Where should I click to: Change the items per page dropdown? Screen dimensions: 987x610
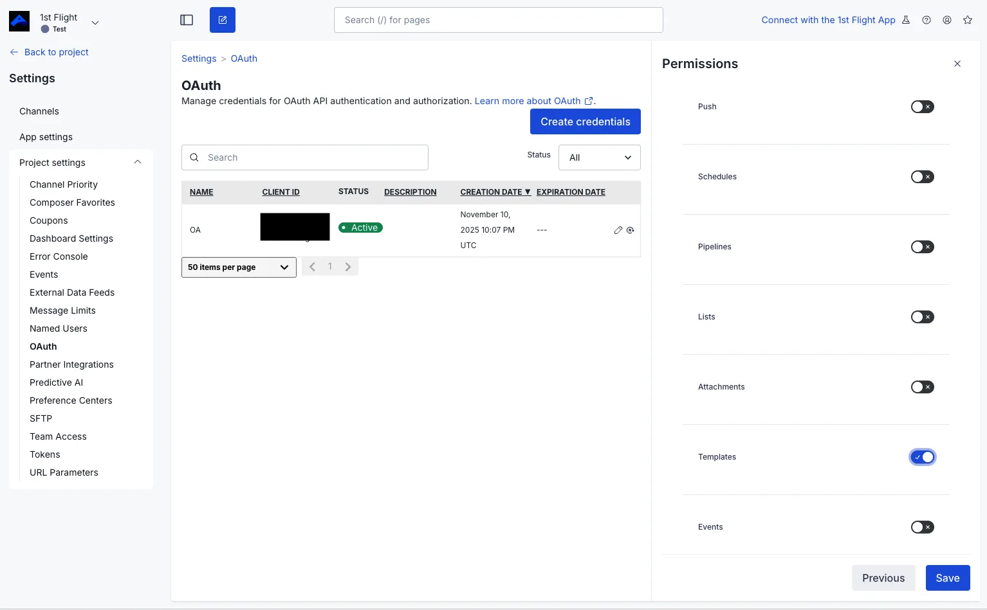pyautogui.click(x=238, y=267)
